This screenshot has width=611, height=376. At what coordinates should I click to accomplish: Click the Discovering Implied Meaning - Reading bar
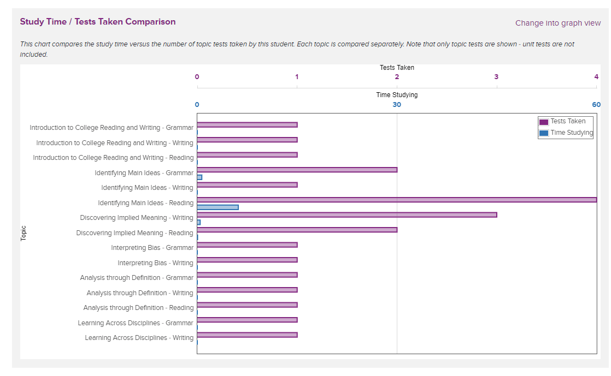coord(295,229)
